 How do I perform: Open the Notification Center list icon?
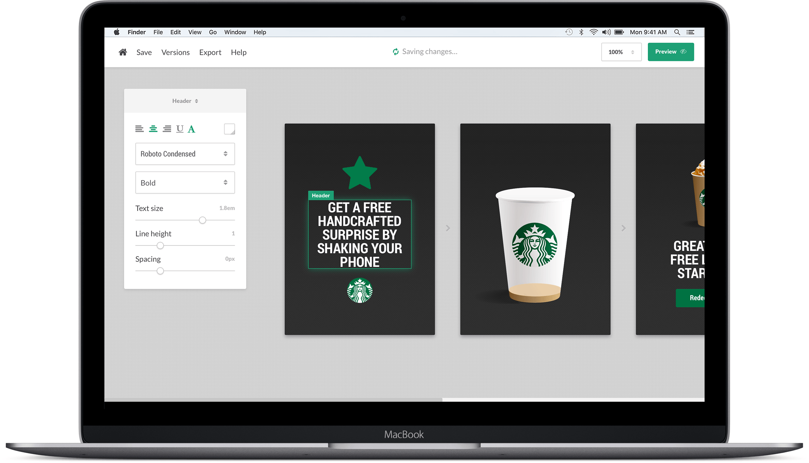coord(691,32)
